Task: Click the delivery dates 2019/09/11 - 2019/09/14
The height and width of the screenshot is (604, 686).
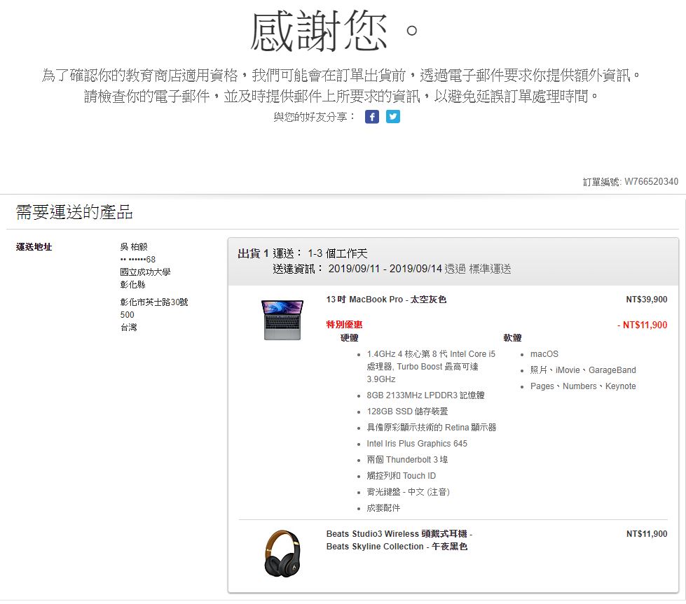Action: (385, 269)
